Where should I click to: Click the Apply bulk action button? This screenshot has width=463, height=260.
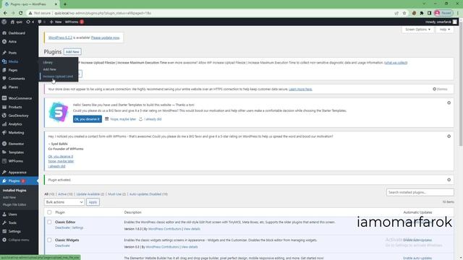[93, 202]
